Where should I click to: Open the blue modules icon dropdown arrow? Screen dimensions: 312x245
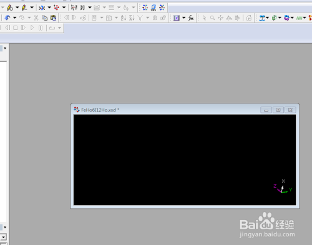tap(268, 18)
